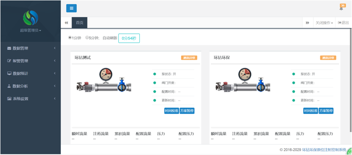Expand the 数据管理 menu chevron

coord(54,48)
